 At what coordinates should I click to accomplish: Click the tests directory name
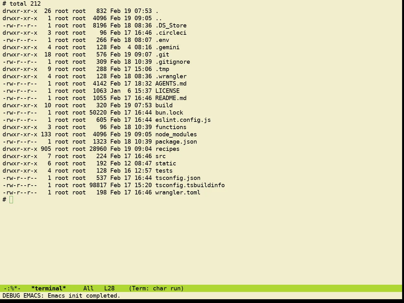tap(164, 171)
